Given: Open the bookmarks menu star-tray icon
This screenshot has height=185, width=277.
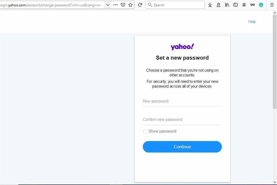Looking at the screenshot, I should 218,5.
